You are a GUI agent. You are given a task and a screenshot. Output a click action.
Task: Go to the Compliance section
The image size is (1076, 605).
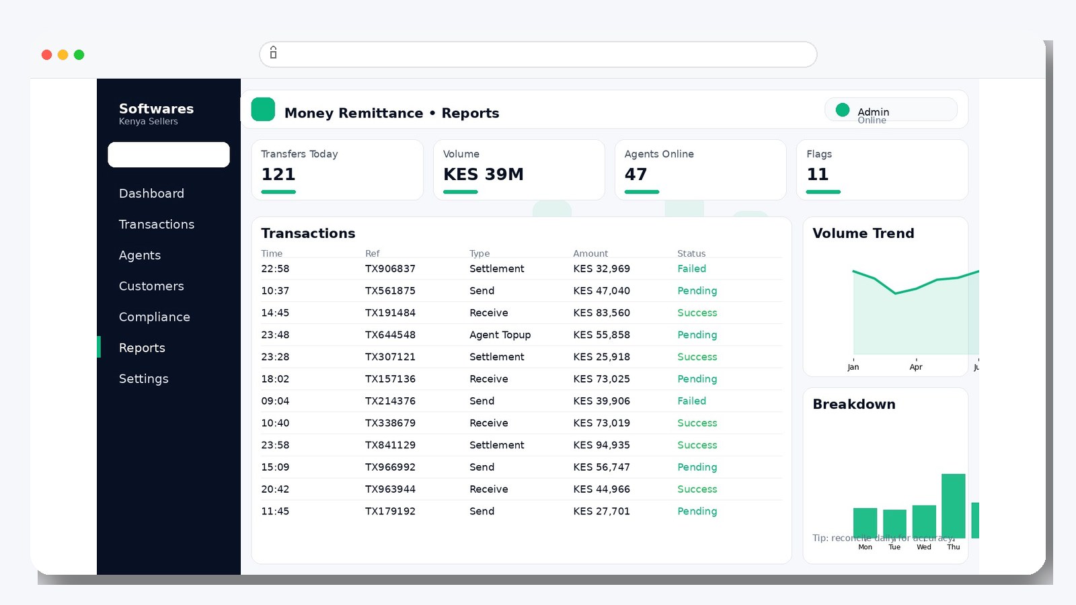[154, 317]
